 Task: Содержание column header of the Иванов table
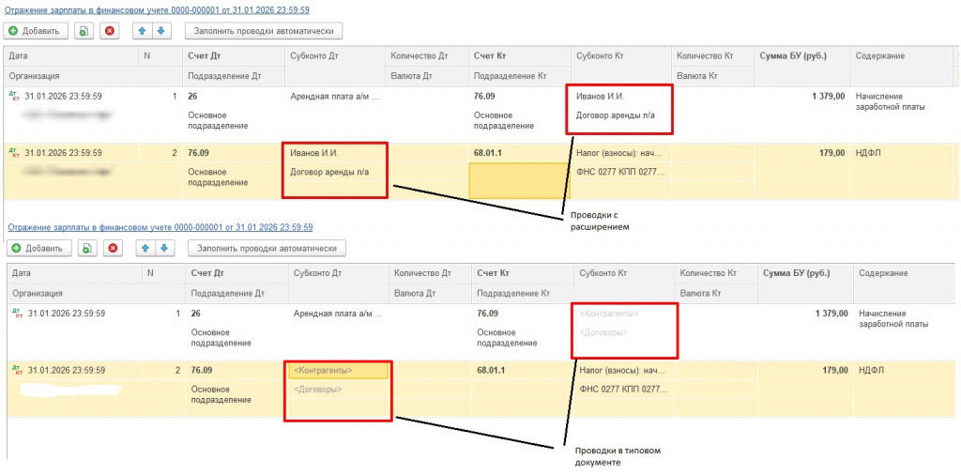coord(880,55)
